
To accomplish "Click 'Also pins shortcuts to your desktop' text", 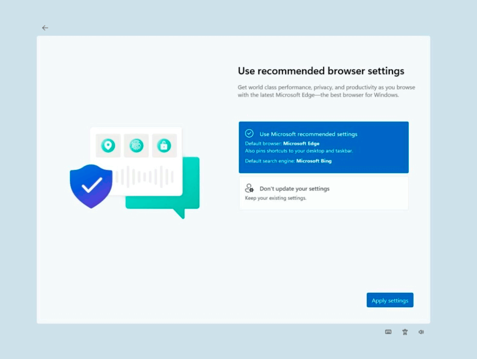I will point(299,151).
